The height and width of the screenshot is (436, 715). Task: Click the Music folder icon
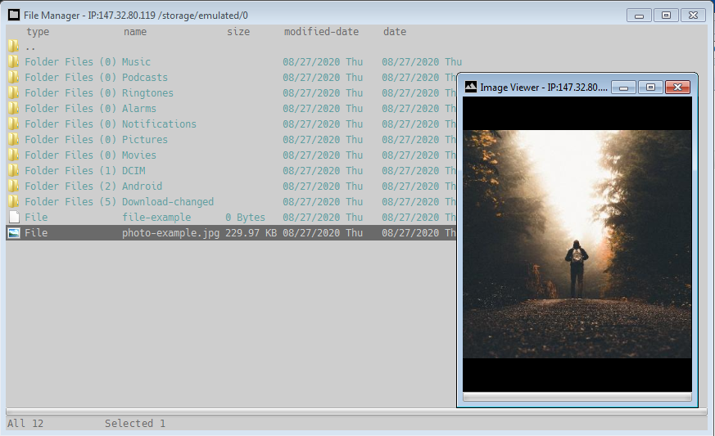pyautogui.click(x=13, y=61)
